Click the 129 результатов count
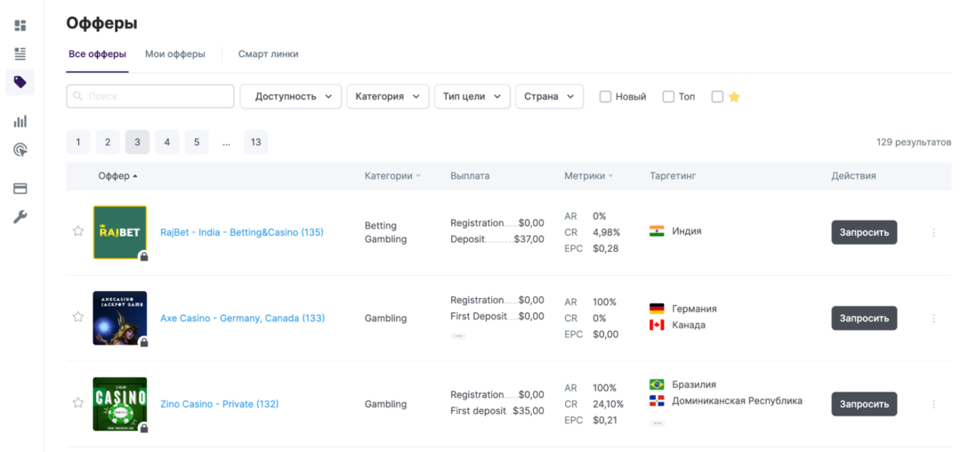The width and height of the screenshot is (961, 452). click(x=914, y=142)
